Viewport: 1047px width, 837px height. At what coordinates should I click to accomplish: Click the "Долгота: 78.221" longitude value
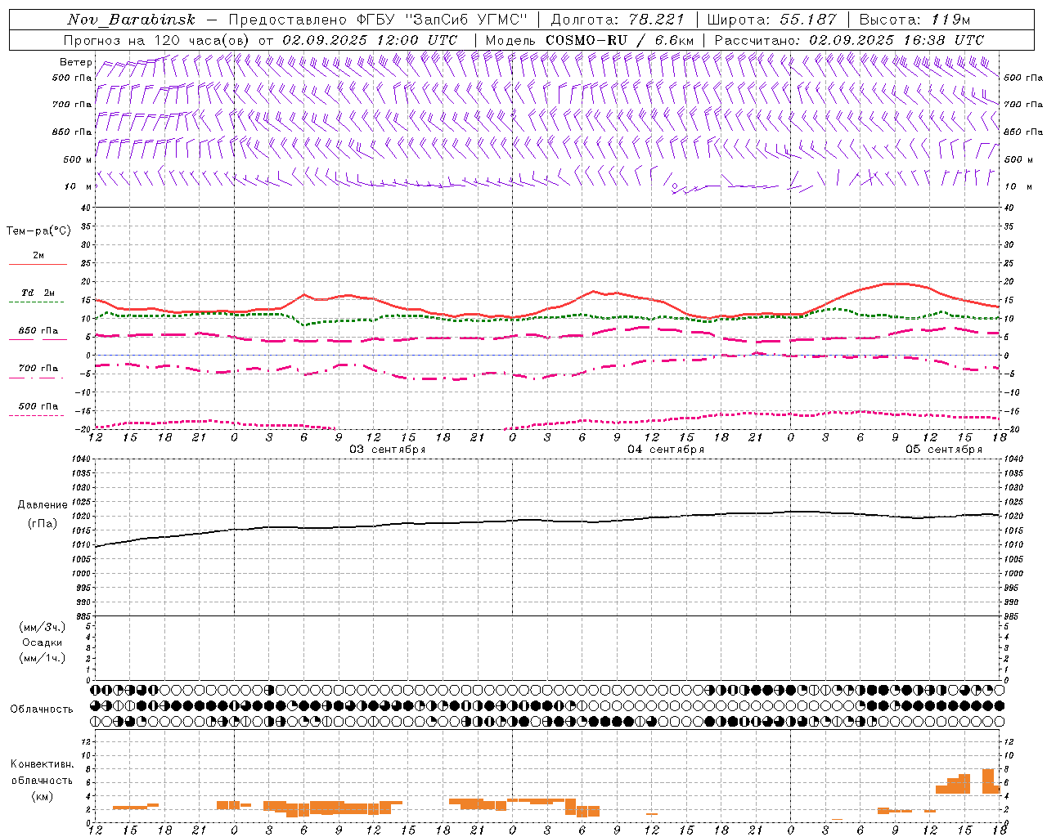[x=618, y=20]
